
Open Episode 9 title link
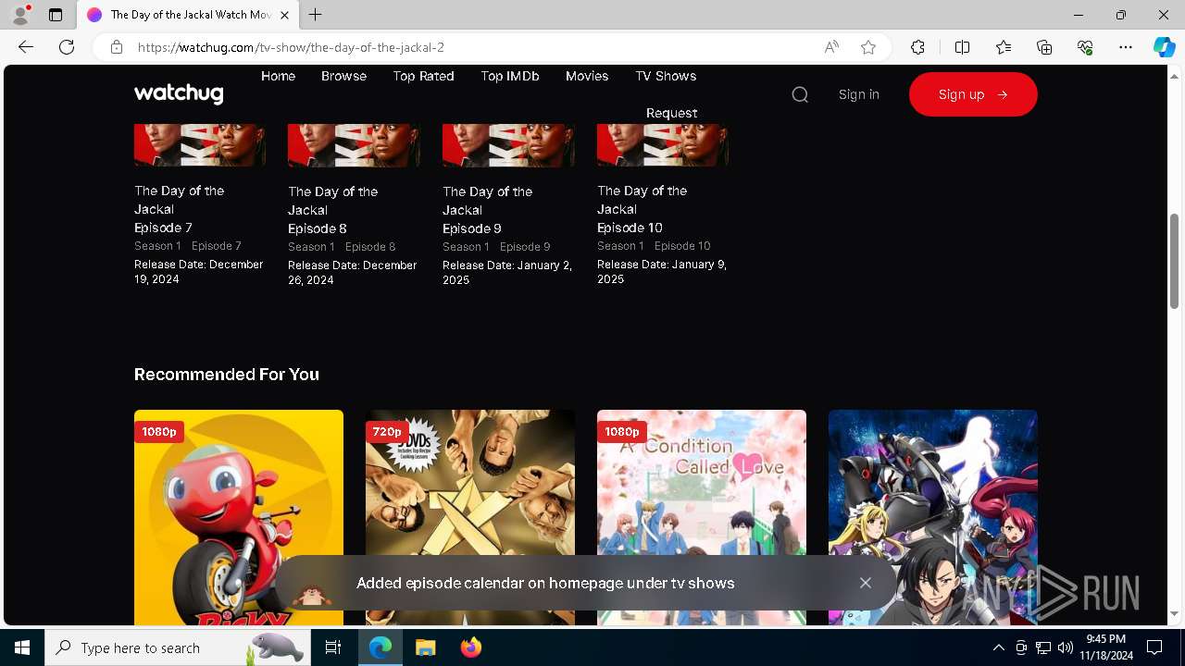pos(487,210)
